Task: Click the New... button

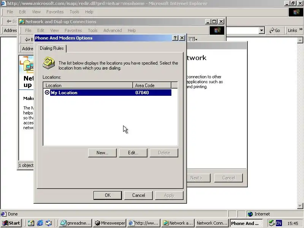Action: click(102, 153)
